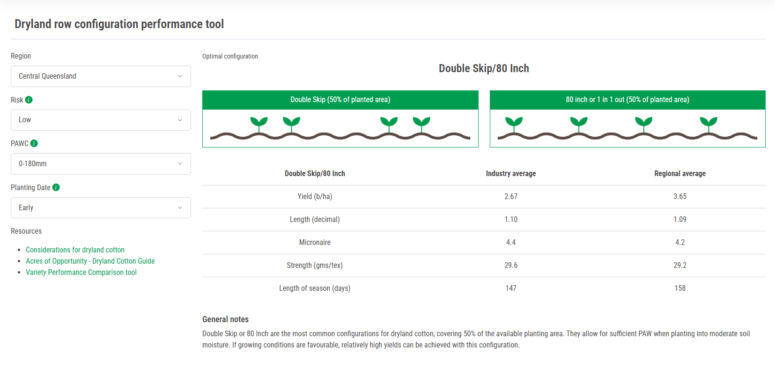Open Considerations for dryland cotton link

click(75, 250)
